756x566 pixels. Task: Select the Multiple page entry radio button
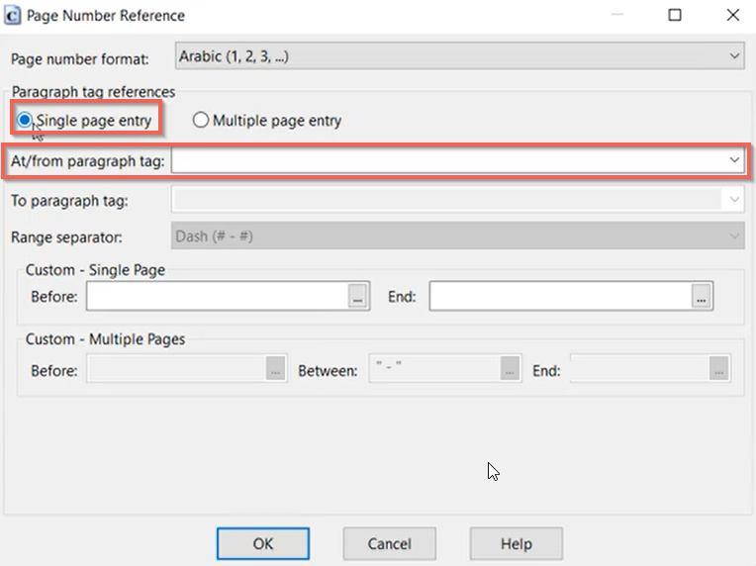pyautogui.click(x=201, y=120)
